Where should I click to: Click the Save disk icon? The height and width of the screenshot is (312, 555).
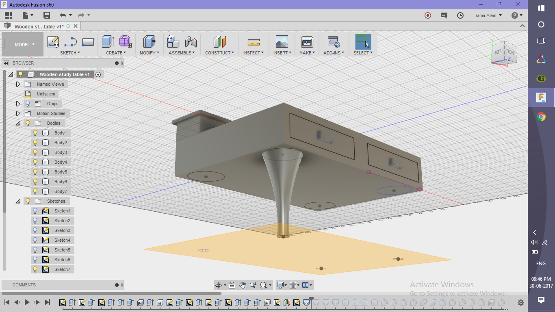click(x=47, y=15)
